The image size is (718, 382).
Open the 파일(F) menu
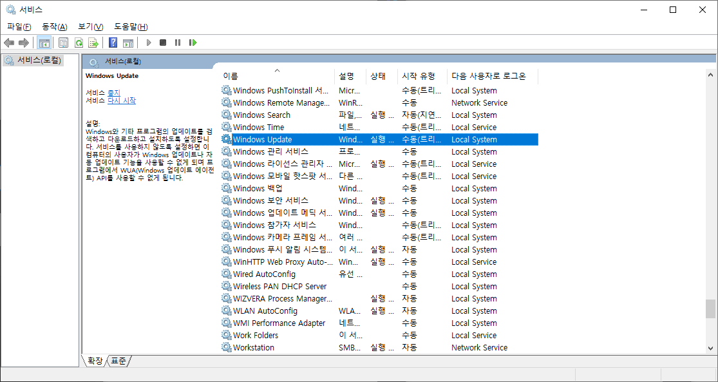[x=19, y=26]
